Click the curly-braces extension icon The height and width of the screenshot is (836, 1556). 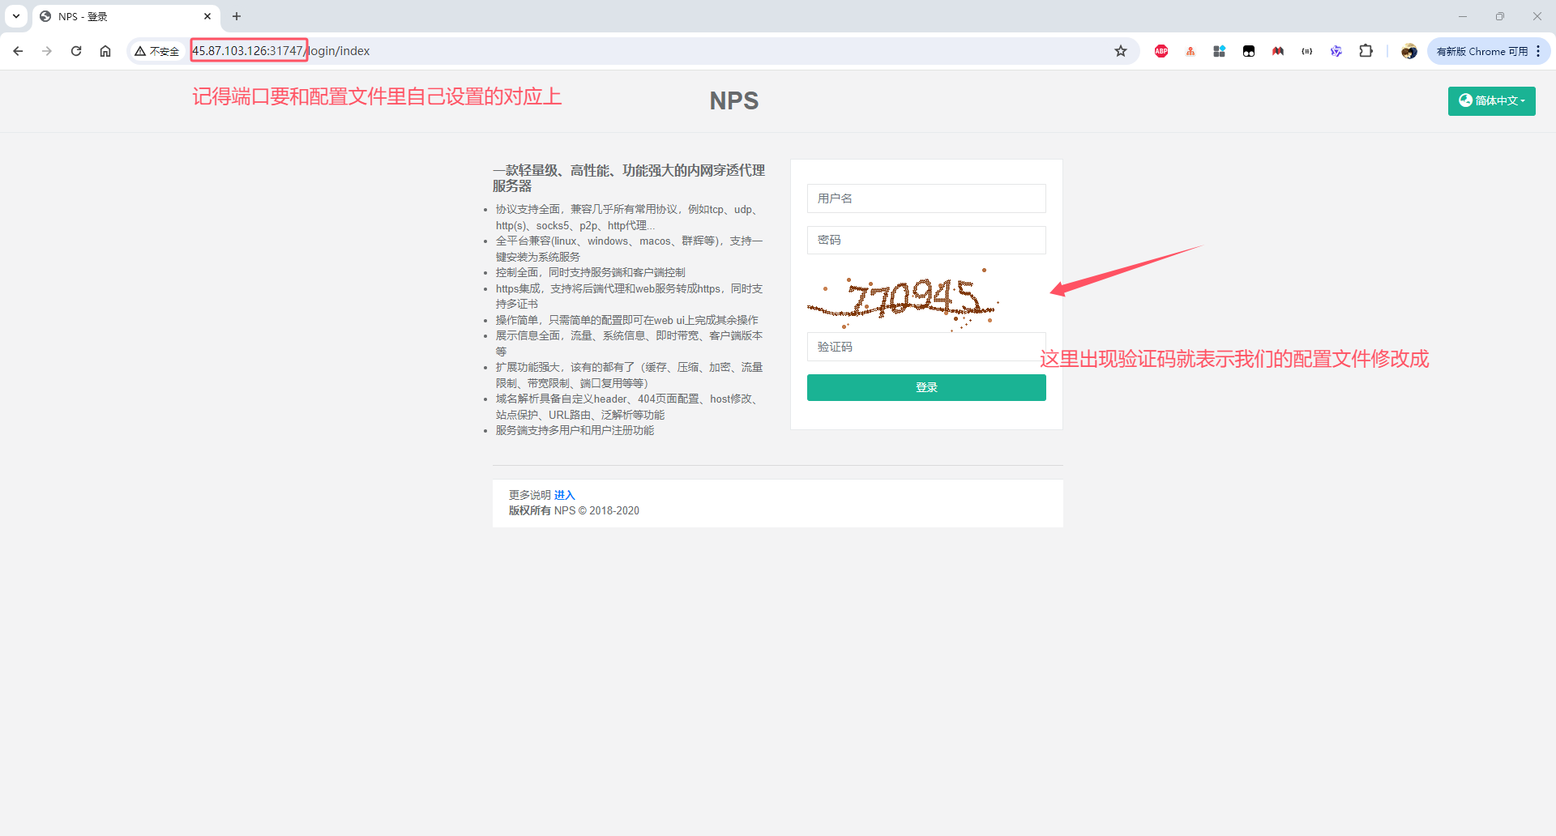coord(1306,51)
